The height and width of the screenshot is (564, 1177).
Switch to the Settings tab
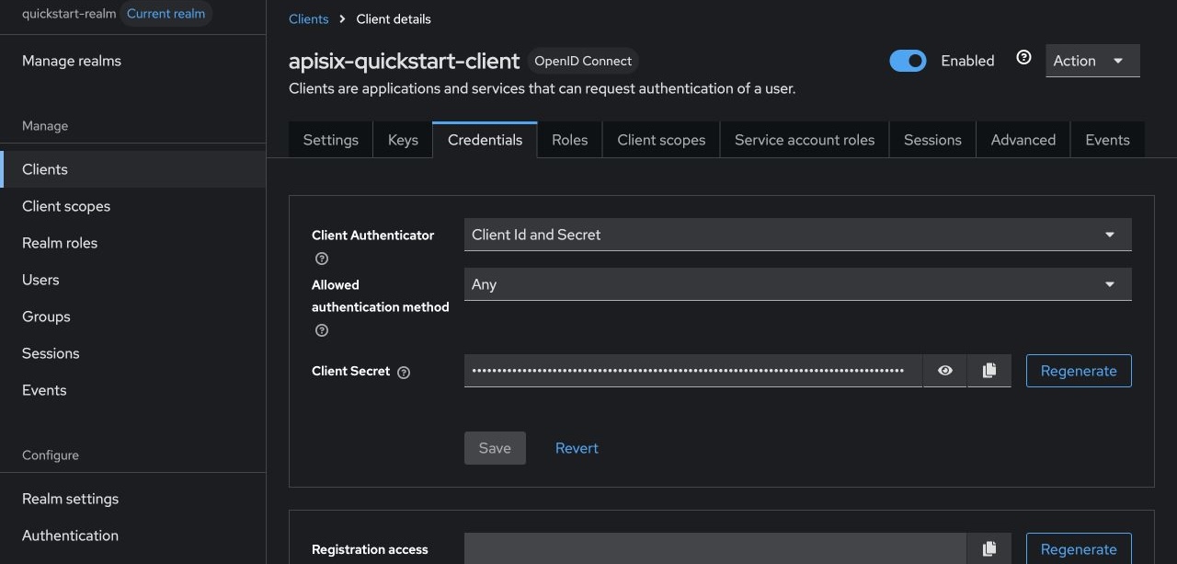coord(330,140)
